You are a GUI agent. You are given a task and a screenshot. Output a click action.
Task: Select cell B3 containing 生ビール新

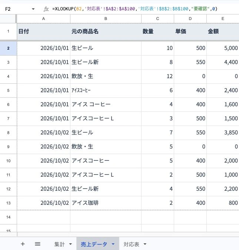tap(106, 62)
